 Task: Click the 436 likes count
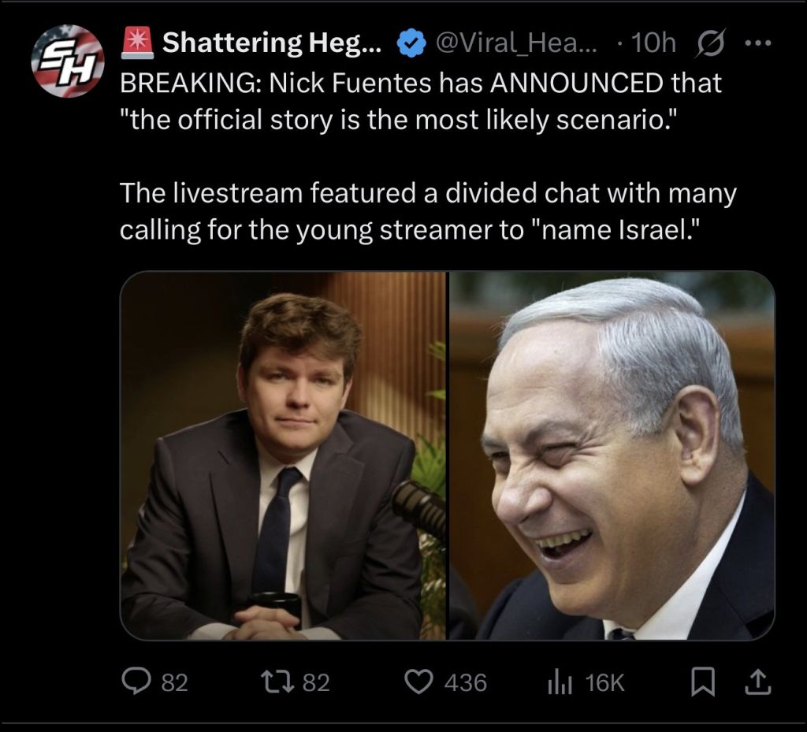[465, 683]
